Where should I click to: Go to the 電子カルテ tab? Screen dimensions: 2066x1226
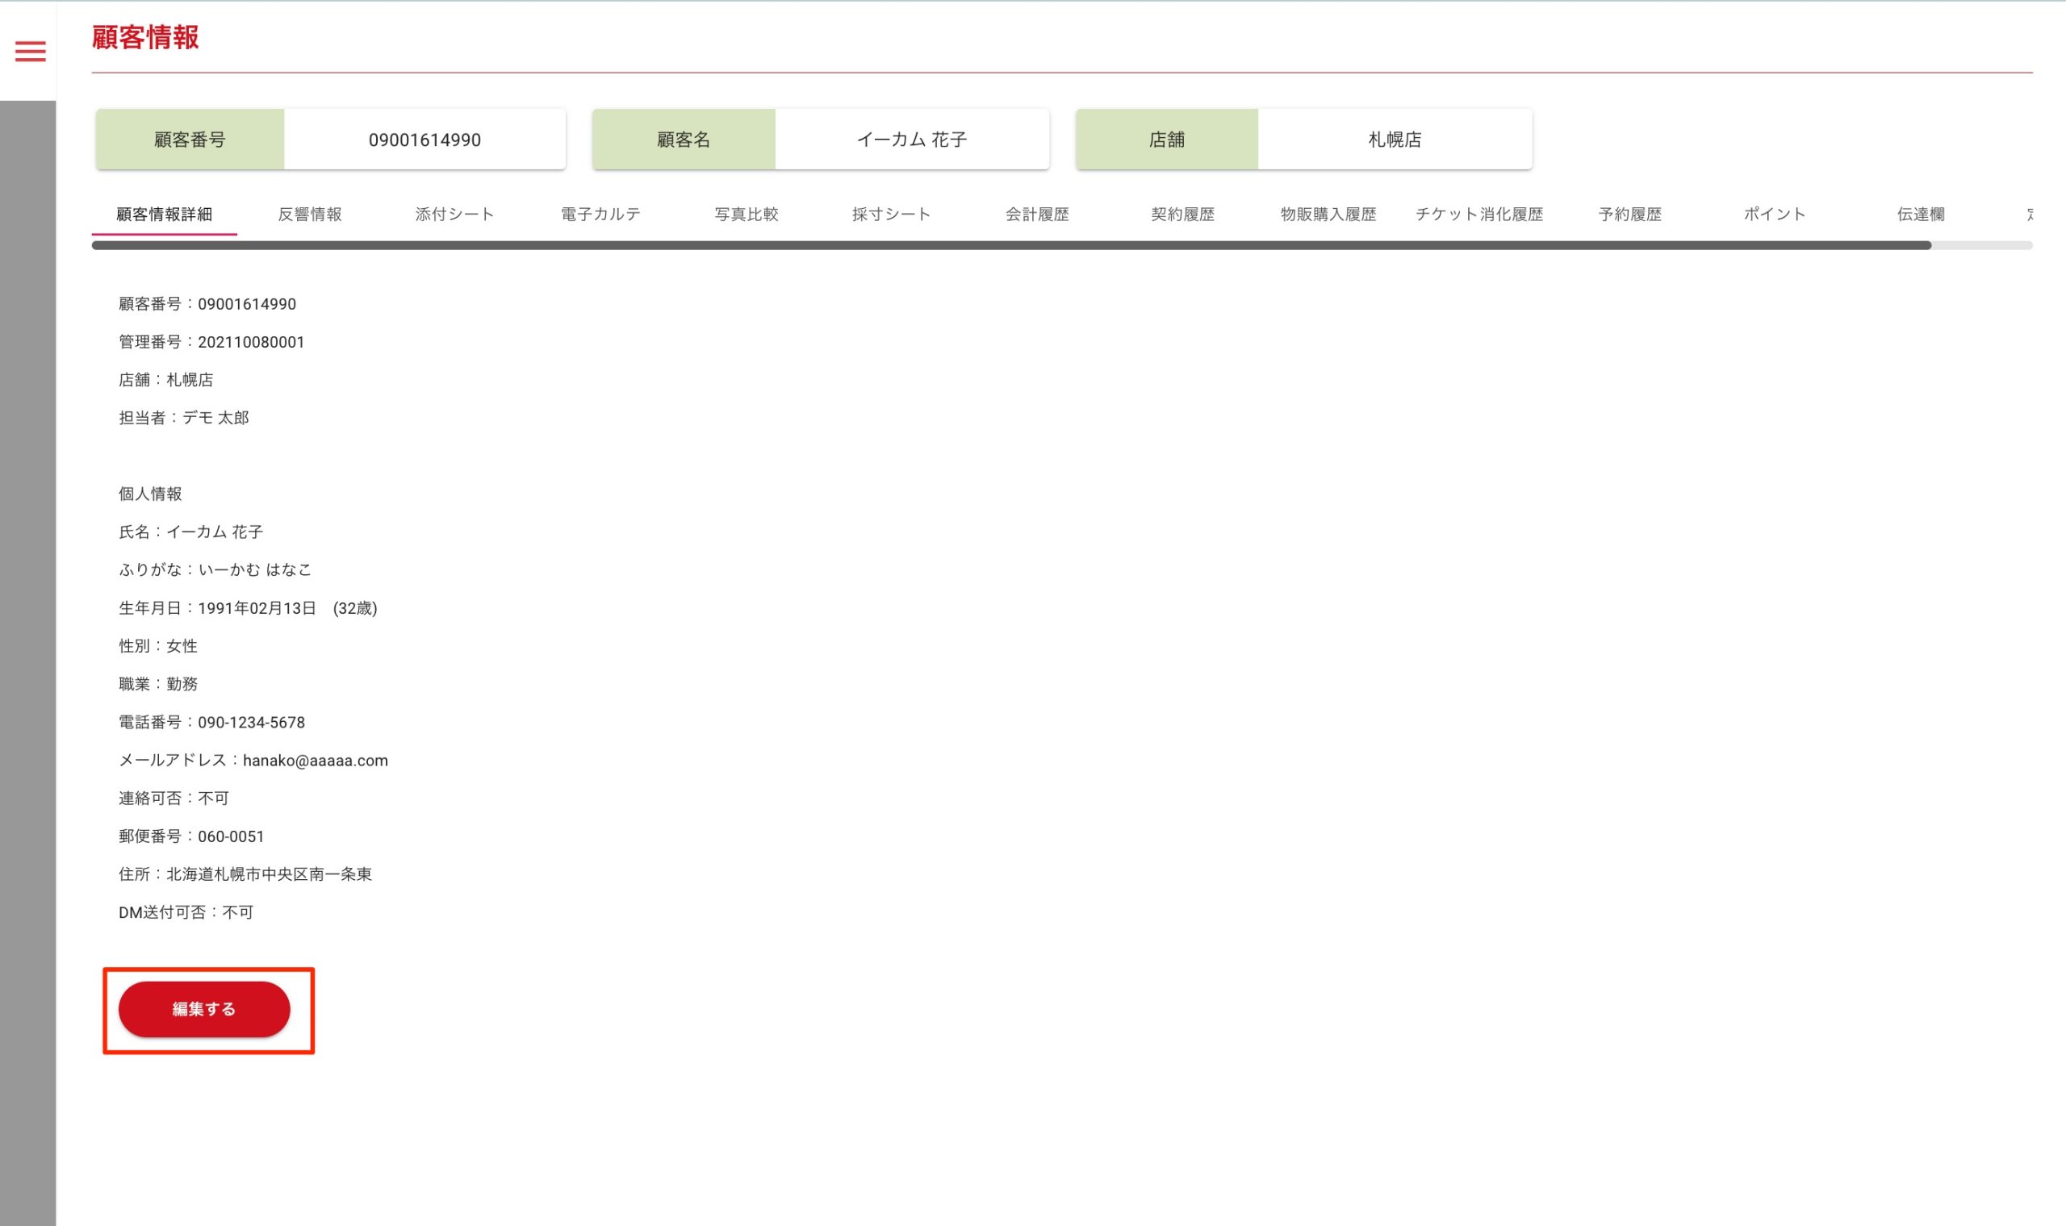pyautogui.click(x=600, y=214)
